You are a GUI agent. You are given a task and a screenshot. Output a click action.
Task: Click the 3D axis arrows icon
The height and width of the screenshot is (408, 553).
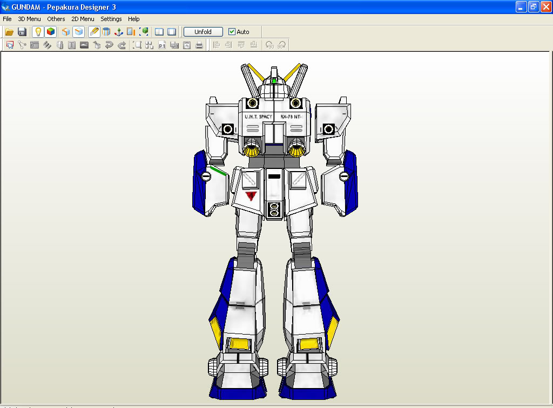pos(118,32)
